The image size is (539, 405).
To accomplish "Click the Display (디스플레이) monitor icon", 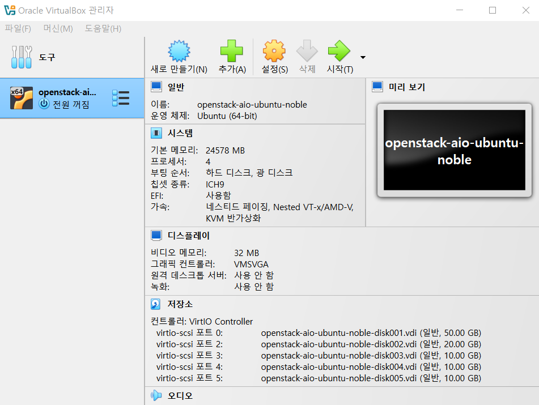I will (156, 236).
